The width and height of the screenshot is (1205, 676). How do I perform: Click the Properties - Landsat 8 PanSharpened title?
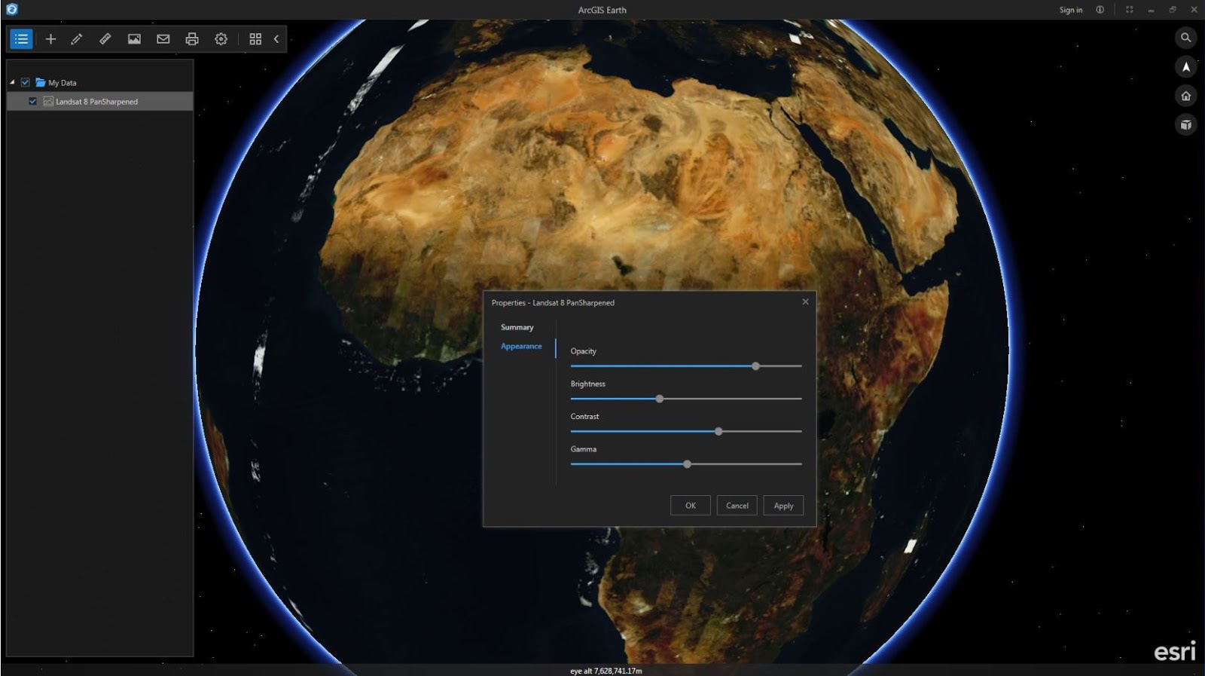tap(553, 303)
